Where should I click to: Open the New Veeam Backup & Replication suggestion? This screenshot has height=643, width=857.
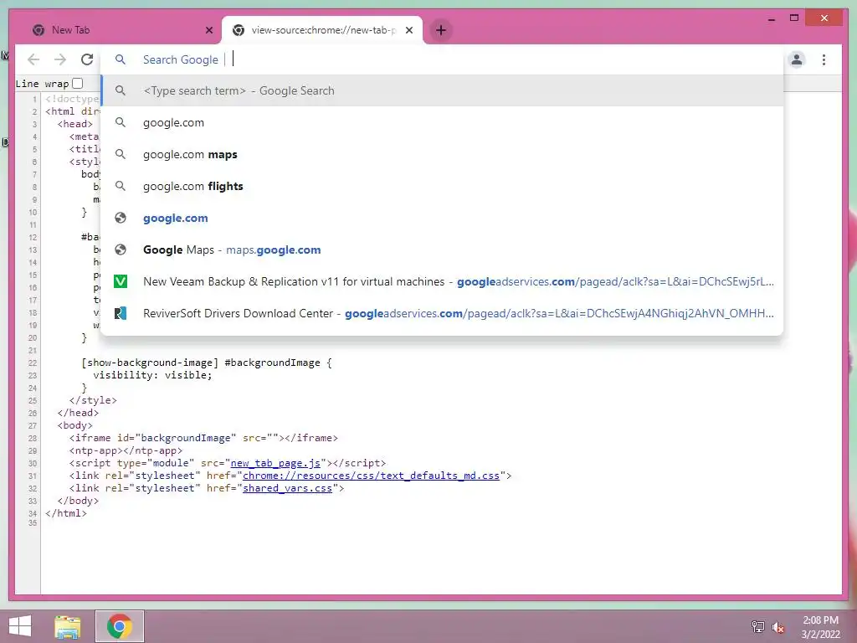point(442,281)
